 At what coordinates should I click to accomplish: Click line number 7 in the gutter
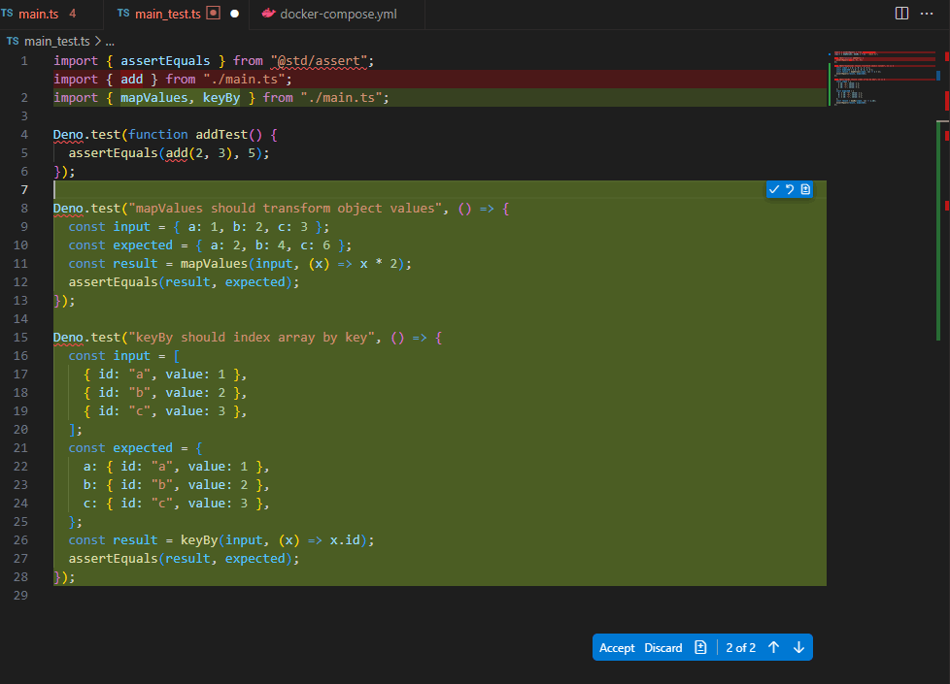[x=24, y=189]
